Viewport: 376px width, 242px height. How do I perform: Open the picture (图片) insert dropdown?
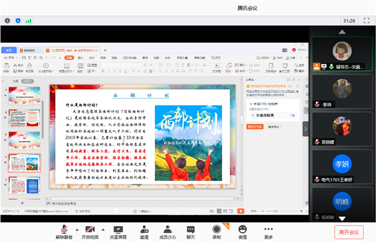coord(241,65)
